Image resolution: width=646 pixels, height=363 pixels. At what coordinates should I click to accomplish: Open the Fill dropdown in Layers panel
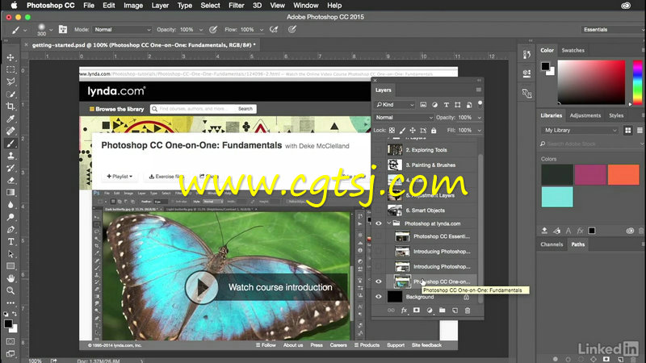tap(479, 130)
